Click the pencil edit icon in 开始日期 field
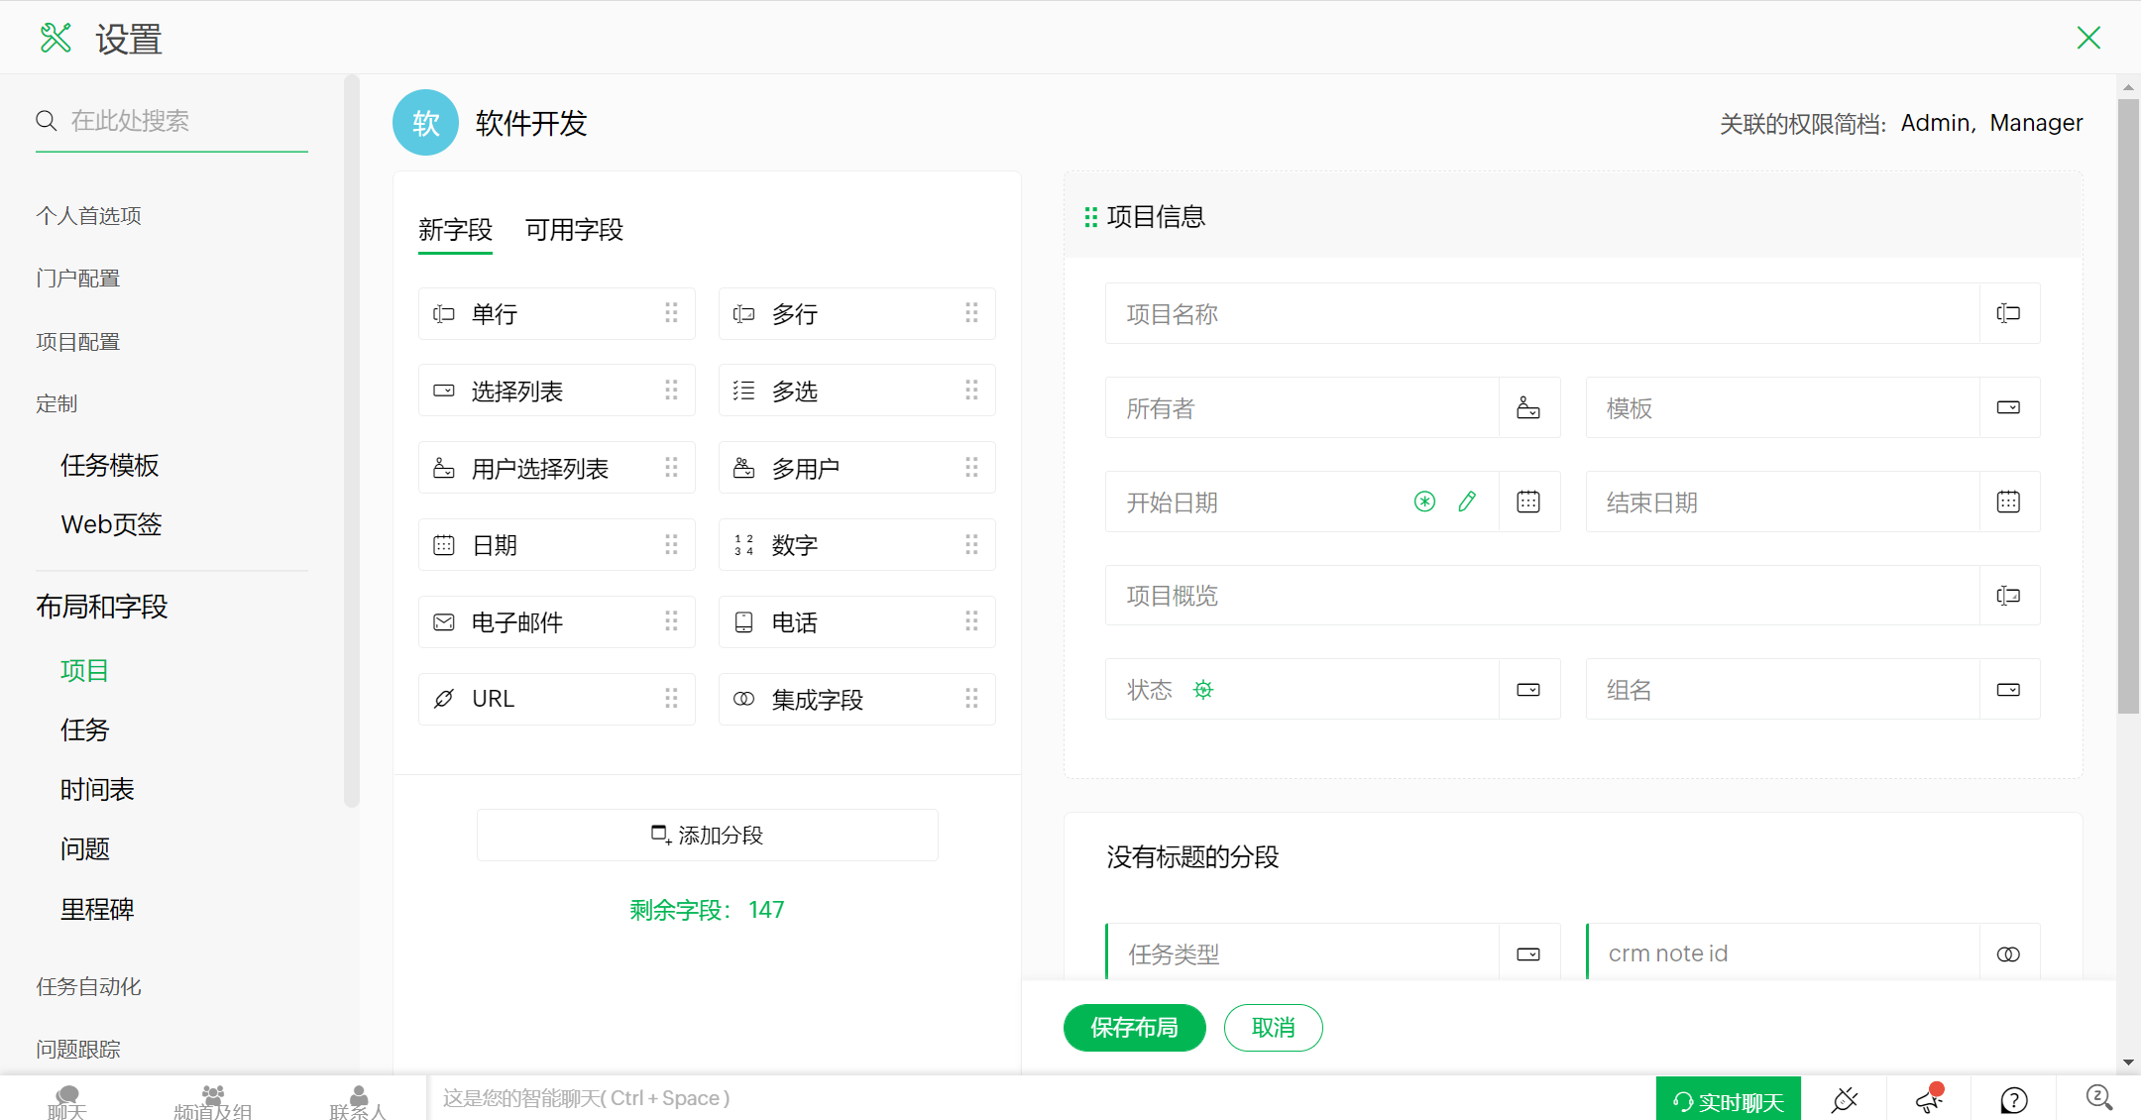This screenshot has width=2141, height=1120. [x=1467, y=502]
